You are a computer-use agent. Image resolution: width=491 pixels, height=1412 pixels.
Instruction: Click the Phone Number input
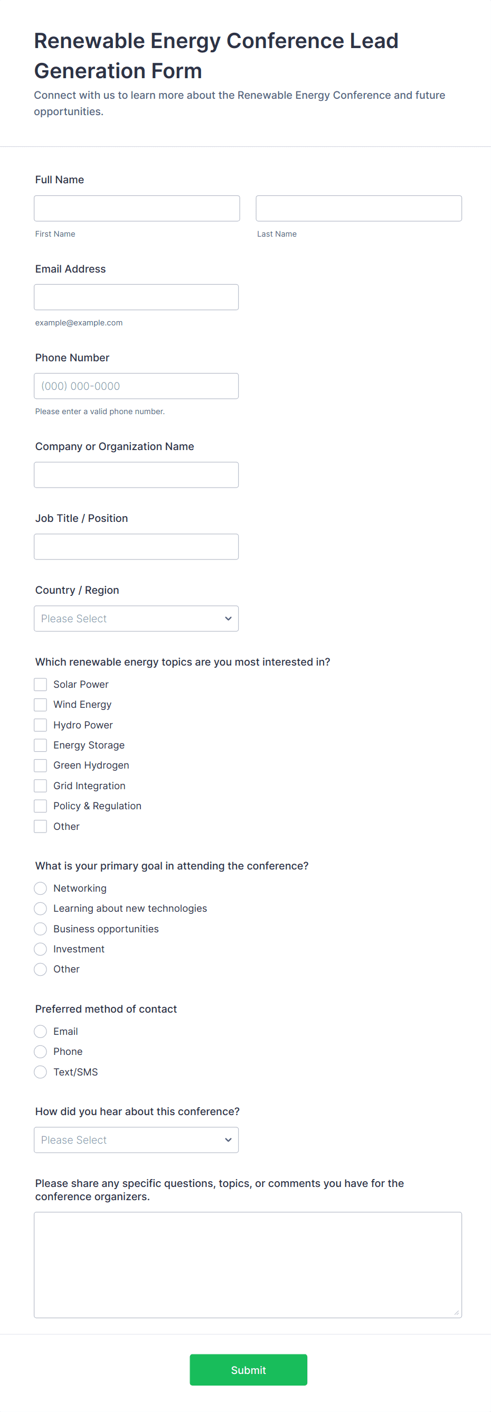136,386
